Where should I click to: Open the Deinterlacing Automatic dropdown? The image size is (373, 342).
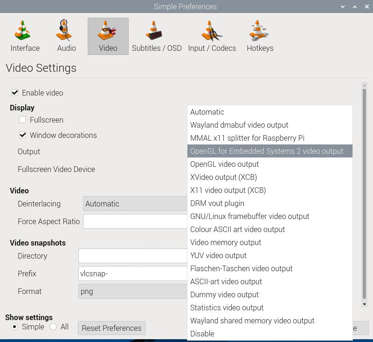(x=135, y=204)
